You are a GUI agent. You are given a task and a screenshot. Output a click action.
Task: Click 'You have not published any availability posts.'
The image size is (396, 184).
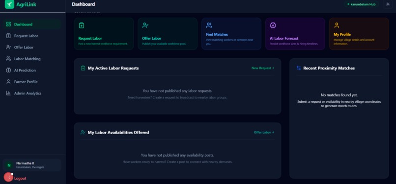pos(177,155)
